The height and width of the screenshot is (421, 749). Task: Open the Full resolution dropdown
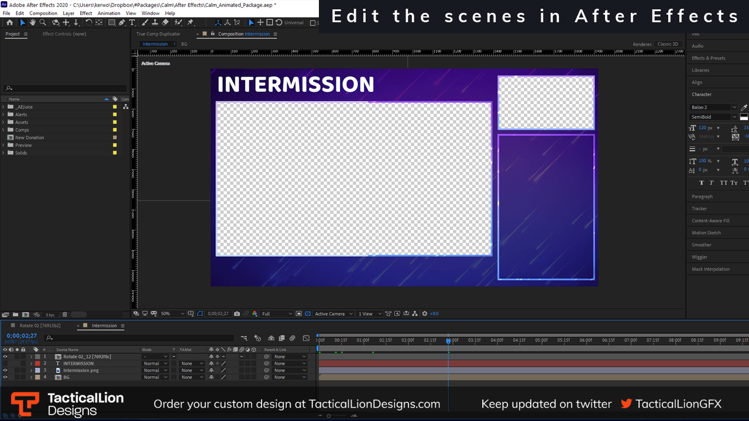point(277,313)
